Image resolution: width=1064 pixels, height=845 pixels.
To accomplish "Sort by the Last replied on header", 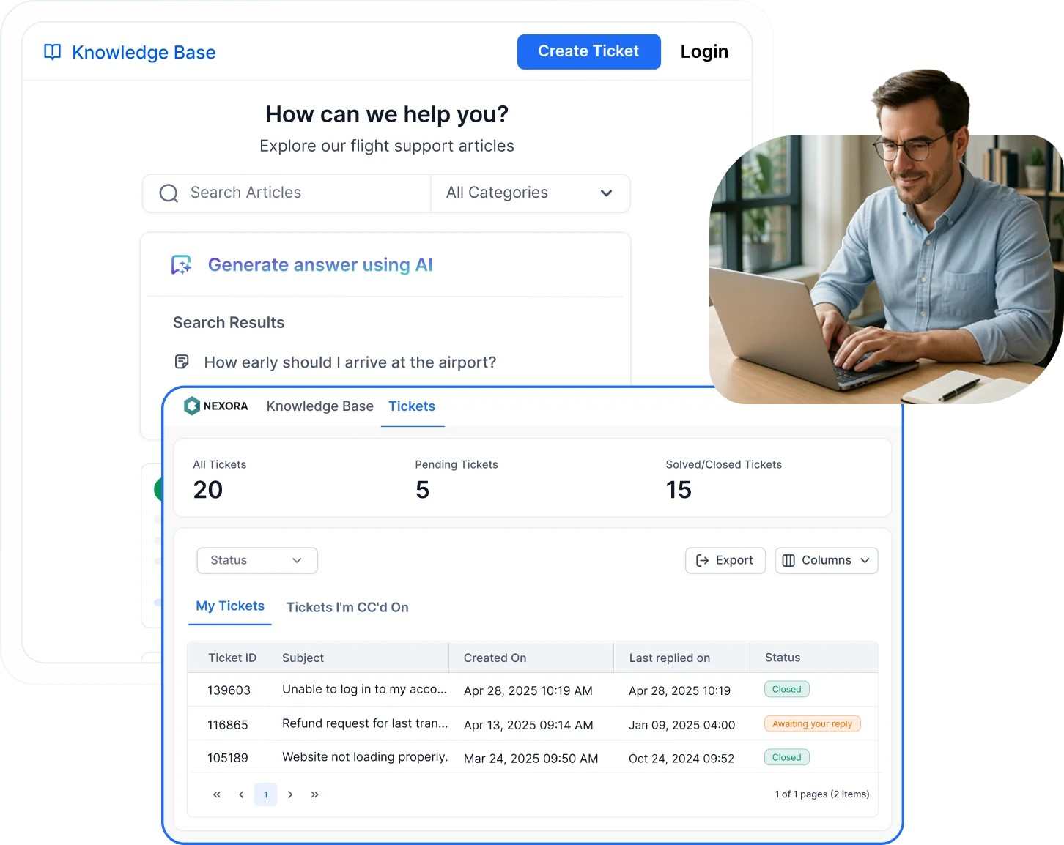I will coord(670,658).
